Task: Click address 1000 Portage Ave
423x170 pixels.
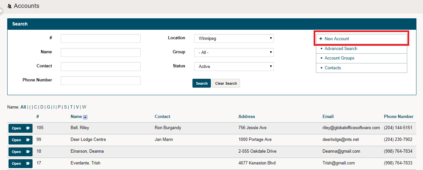Action: pos(255,140)
